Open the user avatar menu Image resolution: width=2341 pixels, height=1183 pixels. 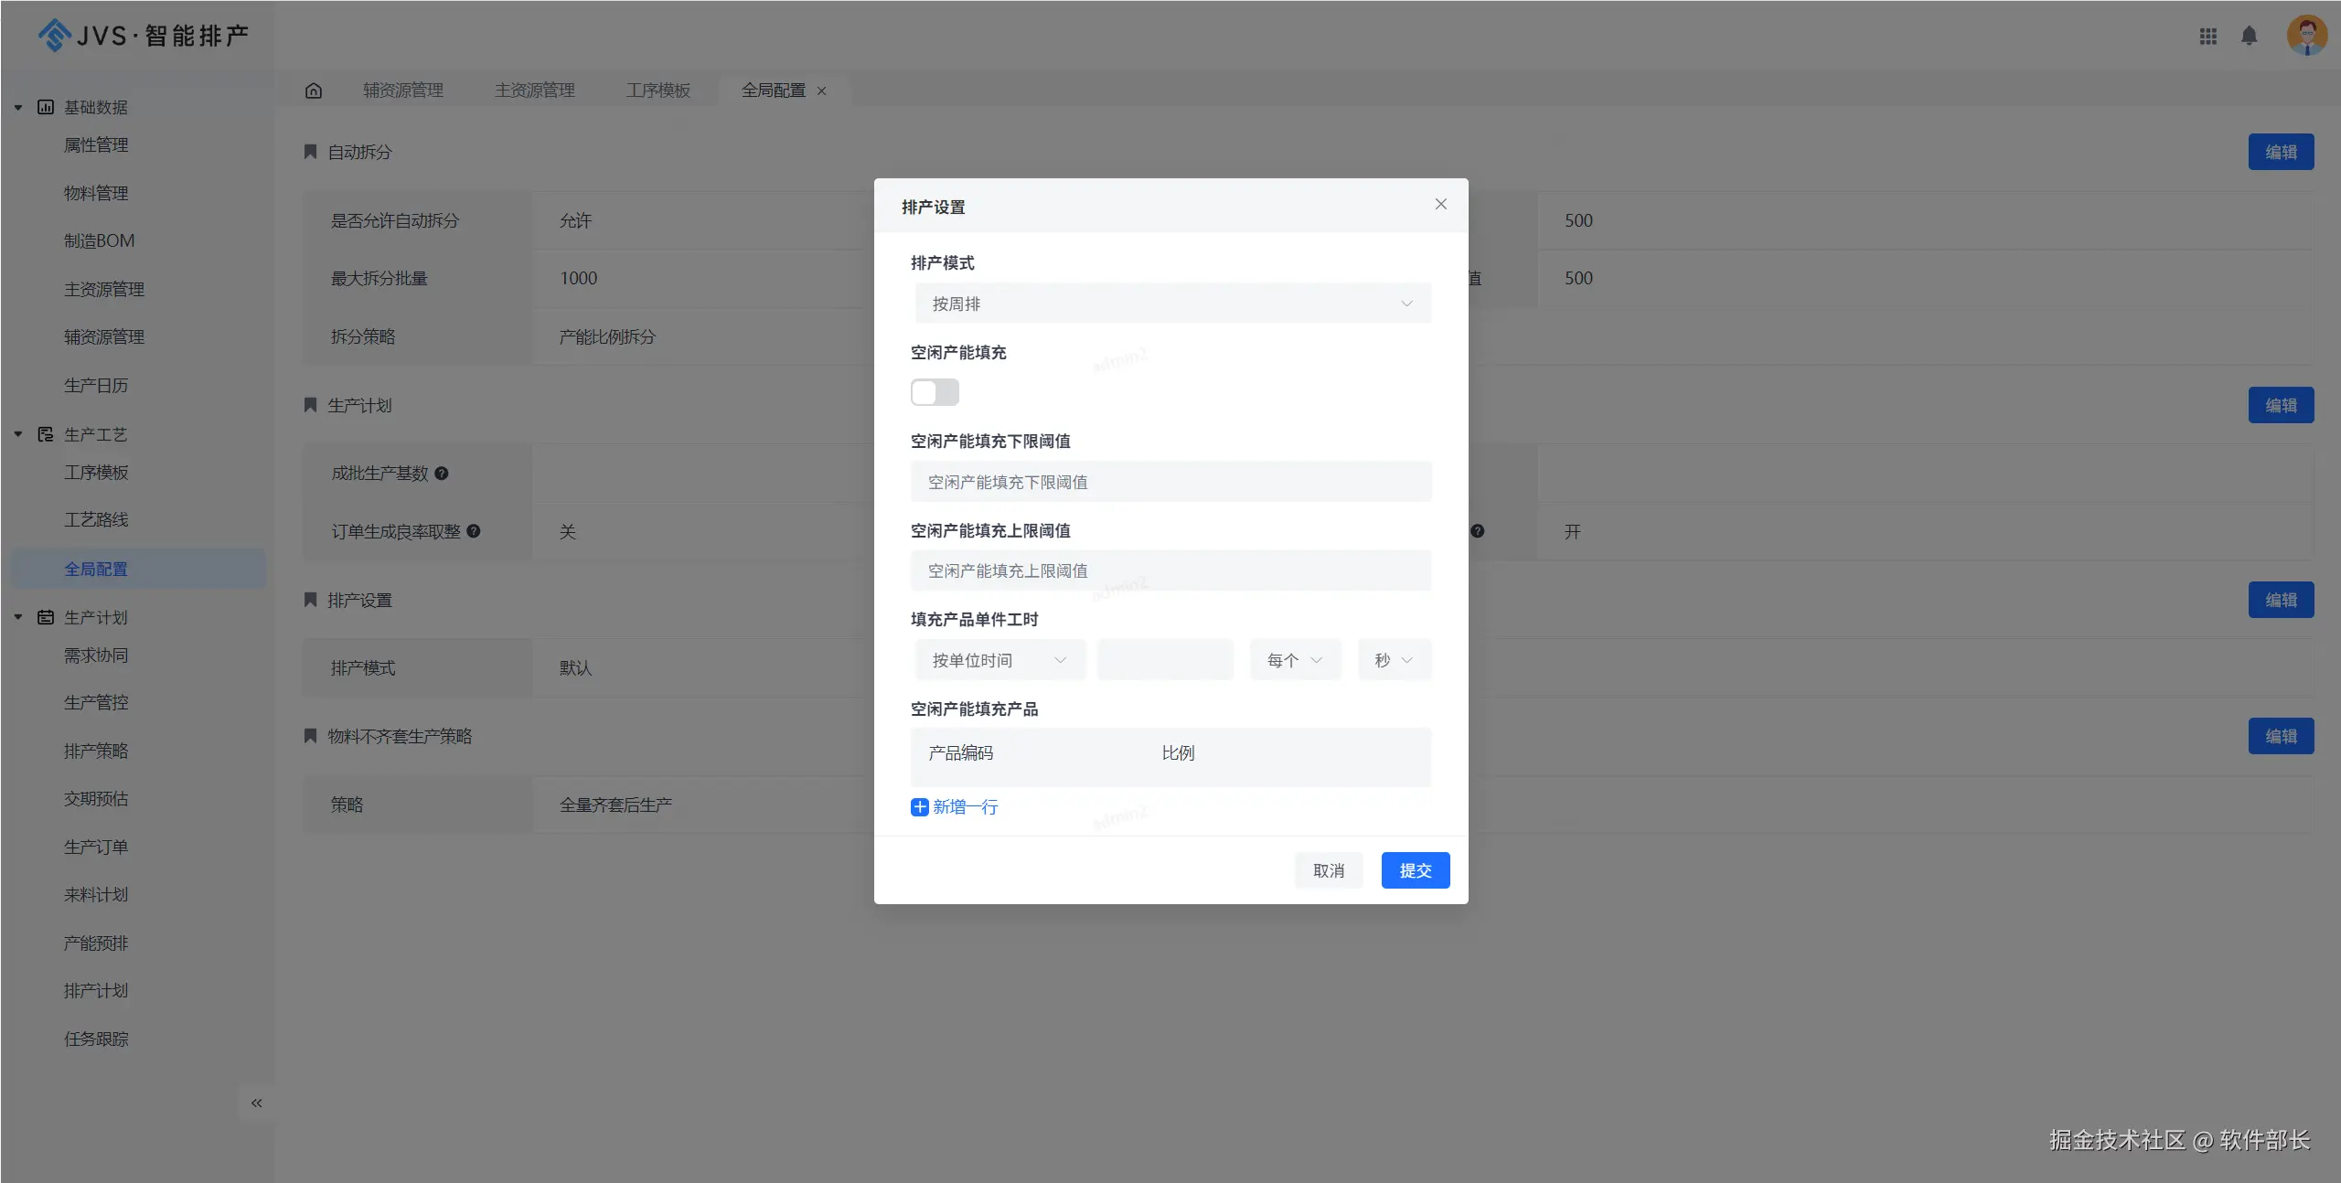(x=2306, y=37)
